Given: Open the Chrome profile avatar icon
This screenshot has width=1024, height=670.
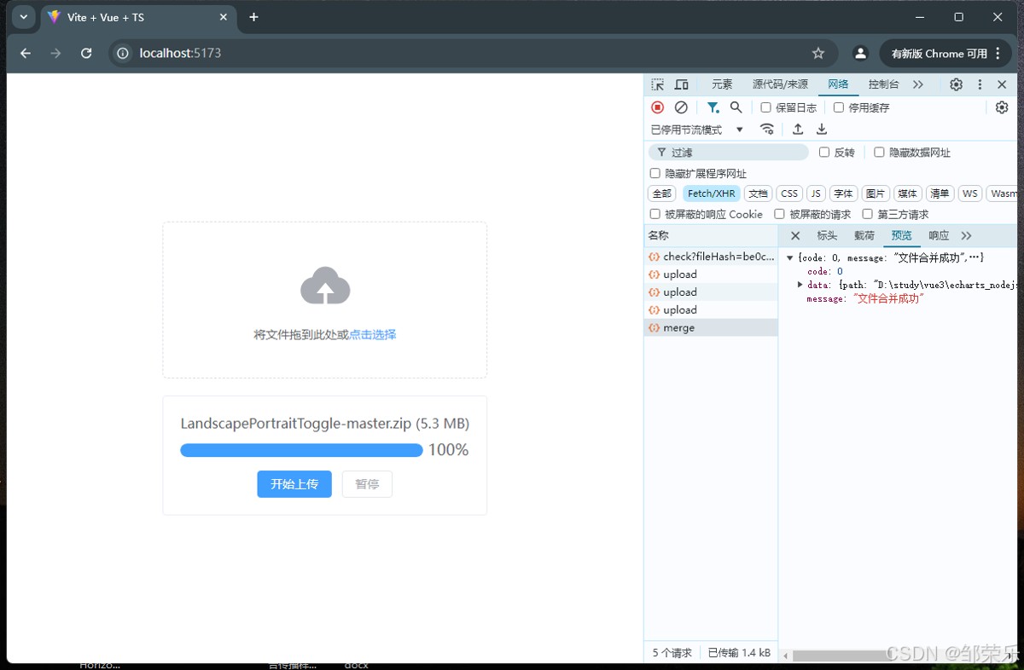Looking at the screenshot, I should (860, 53).
